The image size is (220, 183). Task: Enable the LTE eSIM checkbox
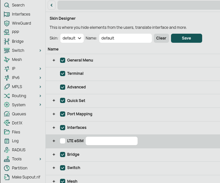pyautogui.click(x=63, y=141)
